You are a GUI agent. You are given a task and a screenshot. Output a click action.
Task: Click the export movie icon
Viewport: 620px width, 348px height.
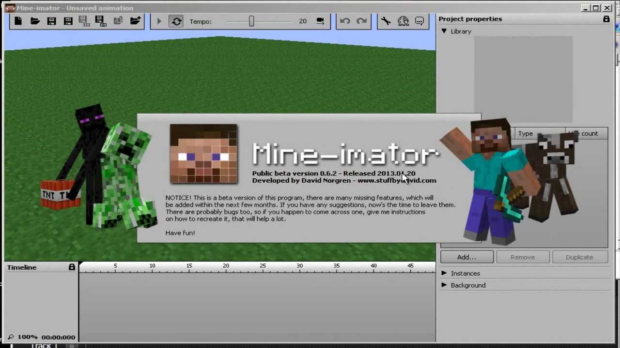(100, 21)
